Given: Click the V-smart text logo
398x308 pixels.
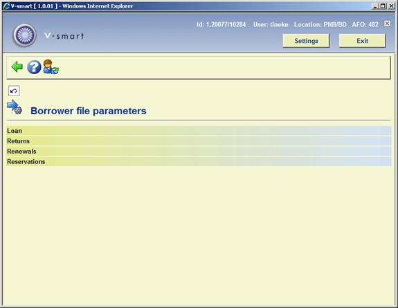Looking at the screenshot, I should pos(64,36).
